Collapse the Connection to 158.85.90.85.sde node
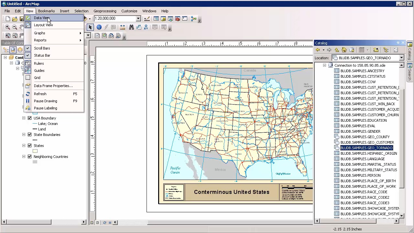The image size is (414, 233). 324,65
